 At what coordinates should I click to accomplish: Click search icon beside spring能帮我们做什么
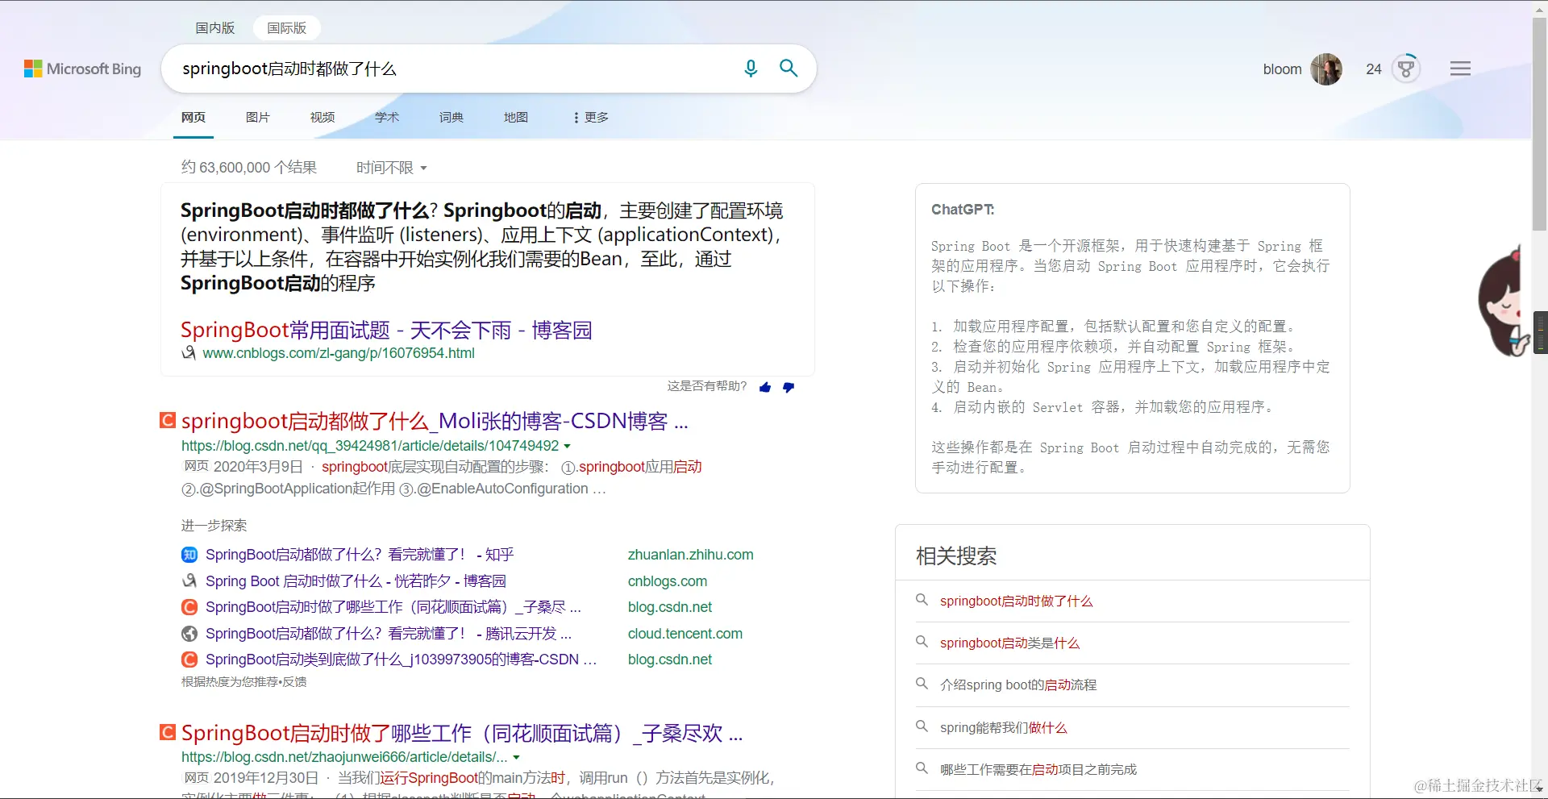pos(922,726)
